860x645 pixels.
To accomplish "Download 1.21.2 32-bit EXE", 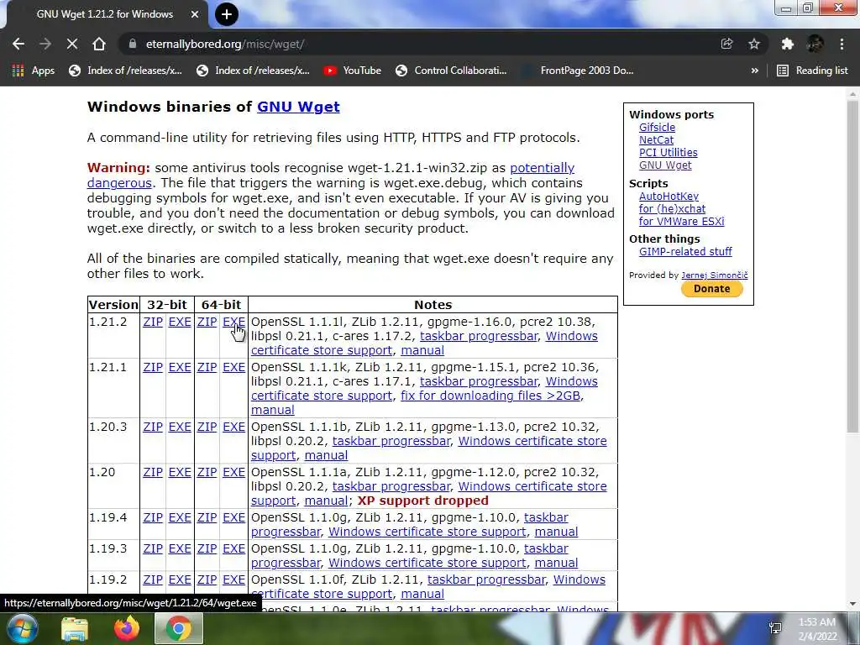I will point(180,322).
